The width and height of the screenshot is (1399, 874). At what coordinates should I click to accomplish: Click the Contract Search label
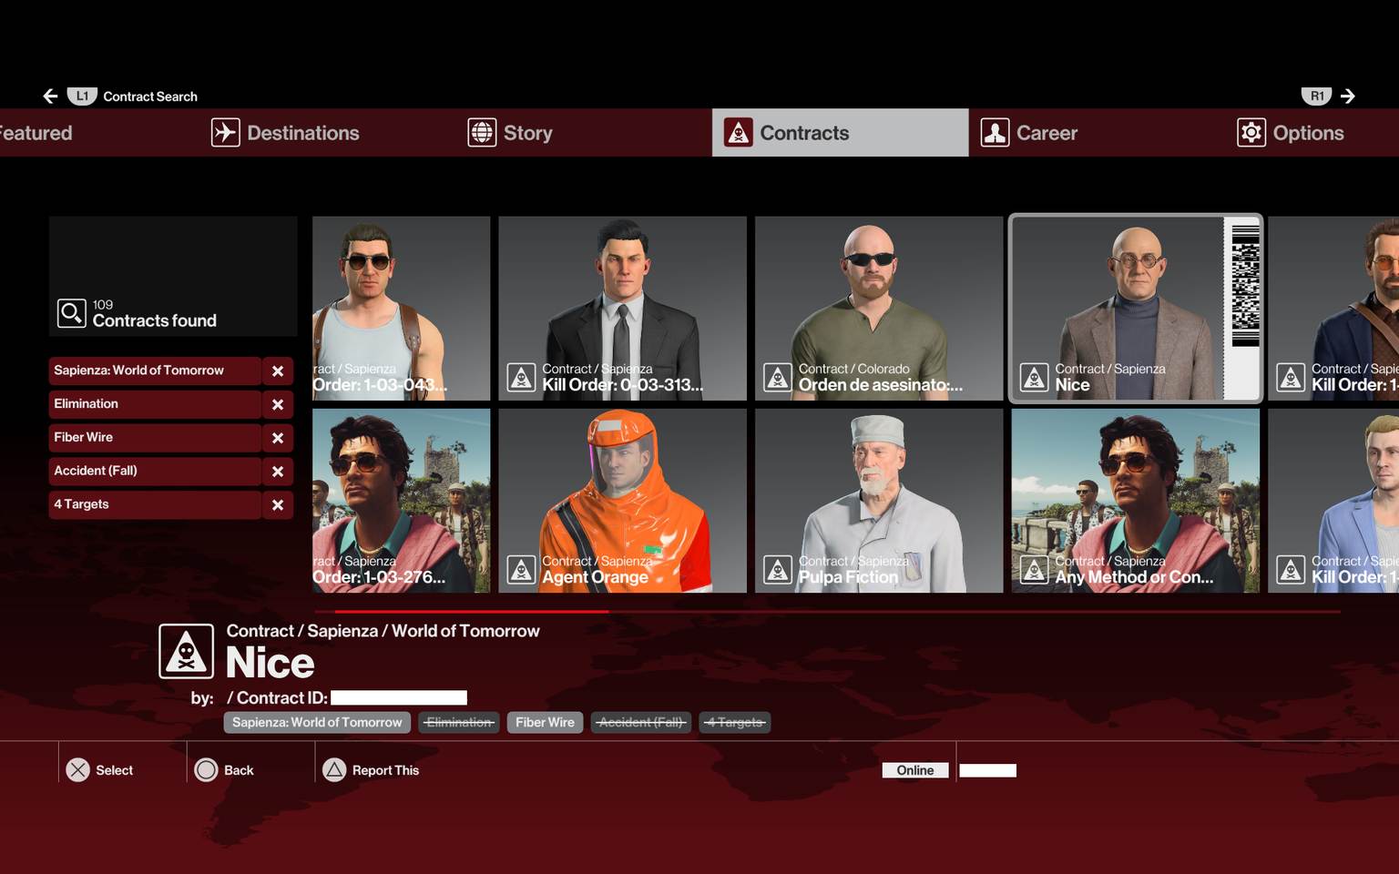[x=150, y=97]
